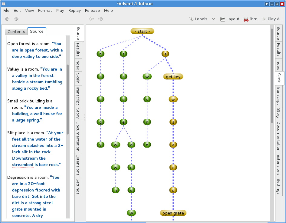The width and height of the screenshot is (286, 223).
Task: Click green 'd' node above 'u'
Action: click(x=131, y=145)
